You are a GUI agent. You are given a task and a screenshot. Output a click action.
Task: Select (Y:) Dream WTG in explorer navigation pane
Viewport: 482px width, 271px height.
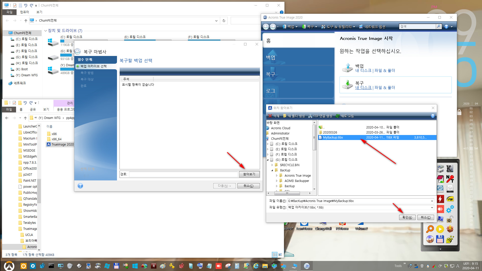tap(27, 75)
